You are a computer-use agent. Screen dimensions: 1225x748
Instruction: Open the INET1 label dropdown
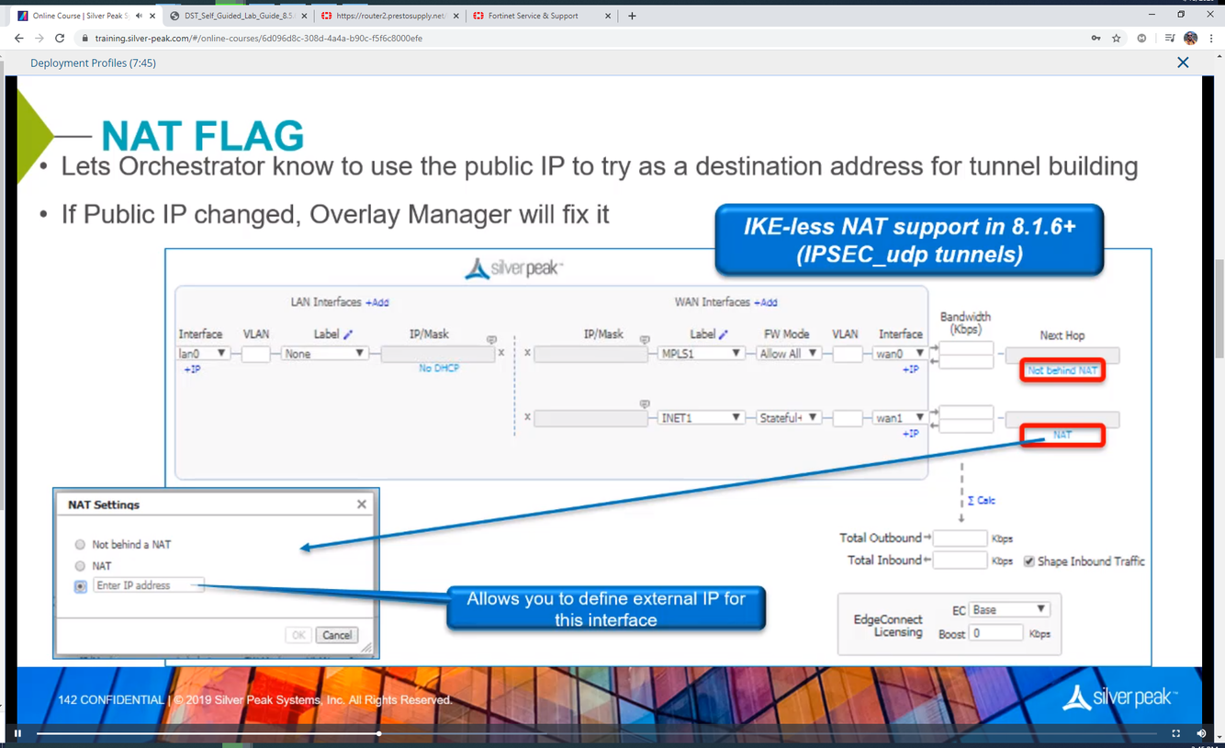point(701,418)
